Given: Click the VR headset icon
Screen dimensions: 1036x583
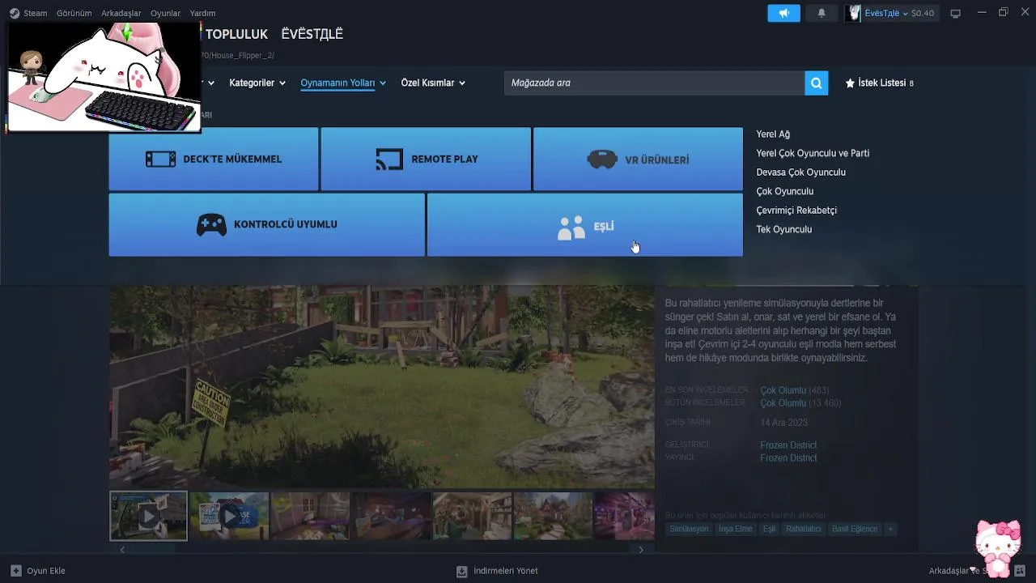Looking at the screenshot, I should (x=601, y=160).
